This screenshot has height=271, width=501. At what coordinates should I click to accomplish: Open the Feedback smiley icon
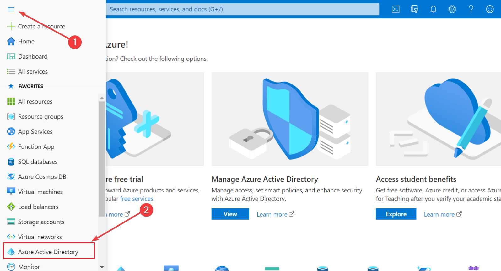490,9
